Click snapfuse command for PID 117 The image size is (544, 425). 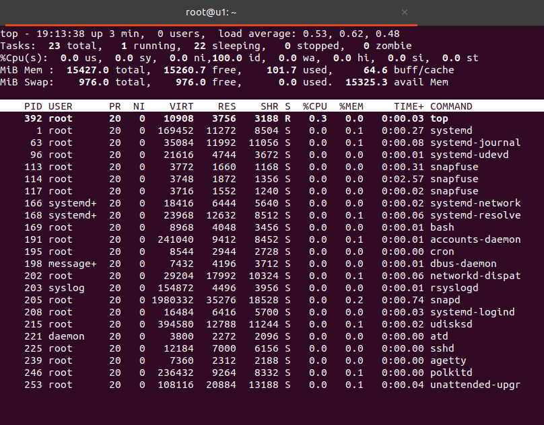[454, 192]
